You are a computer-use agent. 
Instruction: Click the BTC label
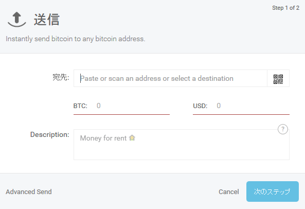pos(80,106)
